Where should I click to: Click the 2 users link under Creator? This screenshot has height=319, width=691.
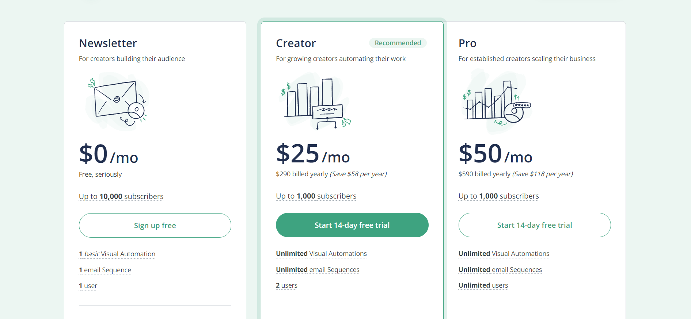tap(286, 285)
